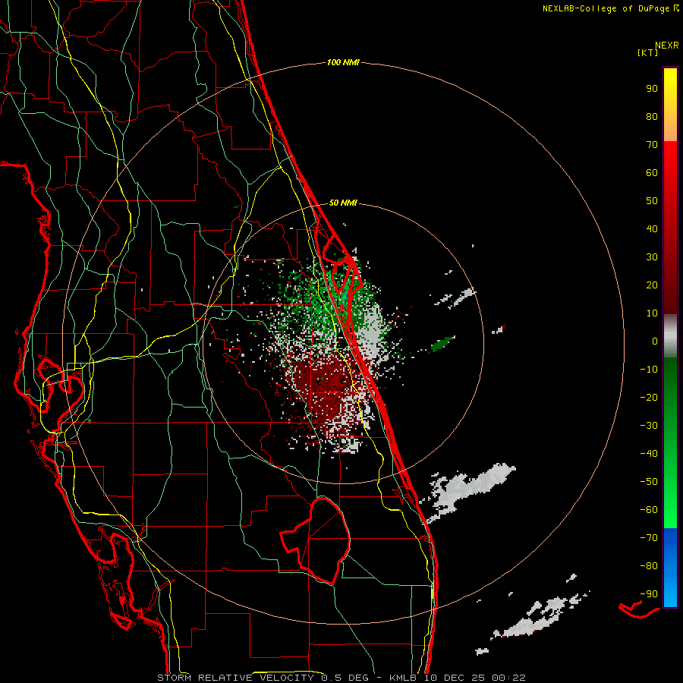The width and height of the screenshot is (683, 683).
Task: Click the -30 scale value
Action: pos(649,426)
